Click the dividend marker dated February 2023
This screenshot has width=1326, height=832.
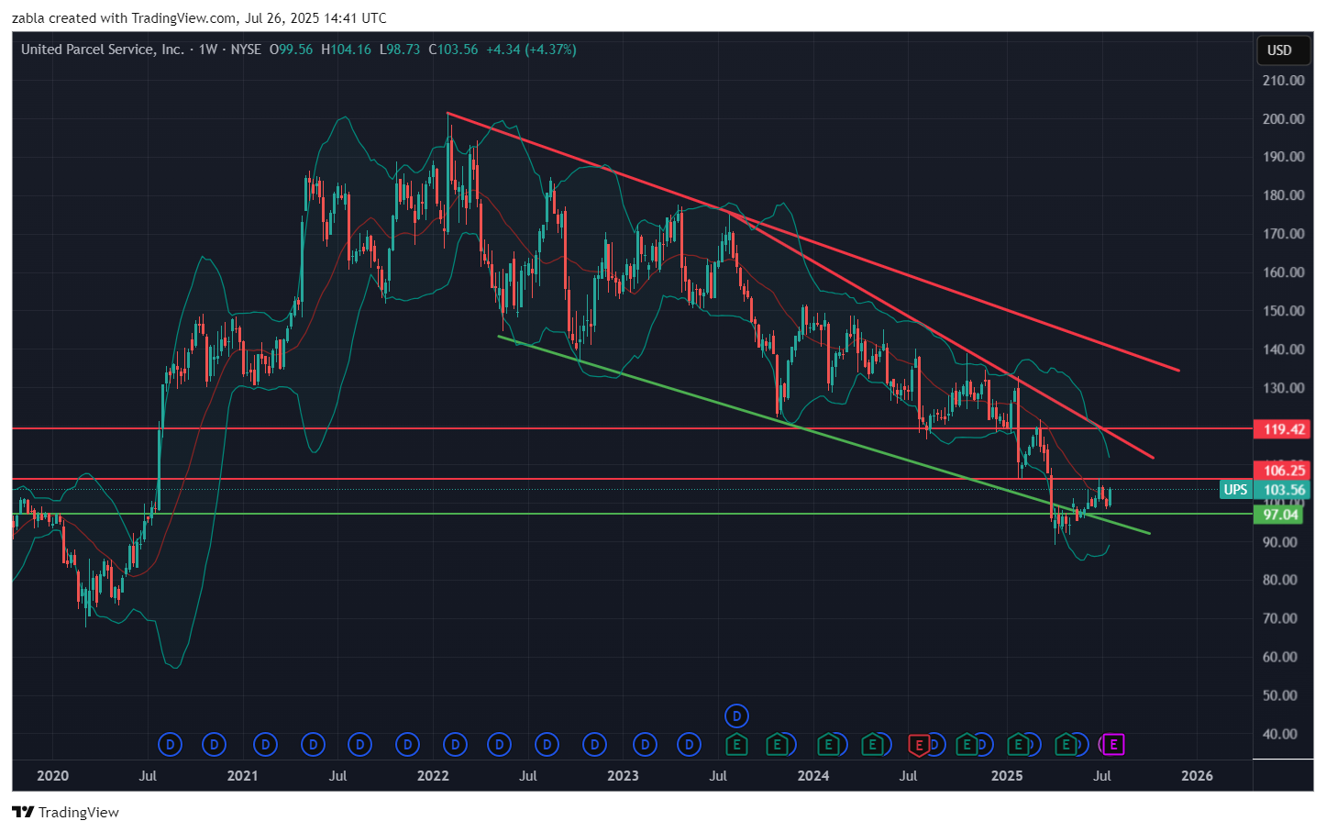[x=646, y=745]
